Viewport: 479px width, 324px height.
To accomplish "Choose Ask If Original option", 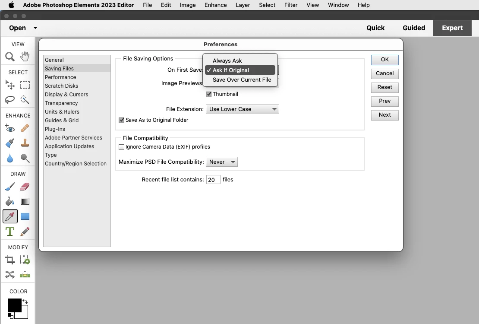I will click(240, 70).
